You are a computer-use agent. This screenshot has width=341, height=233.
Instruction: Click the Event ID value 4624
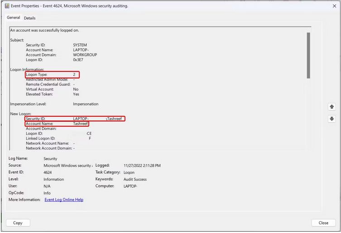(x=48, y=172)
